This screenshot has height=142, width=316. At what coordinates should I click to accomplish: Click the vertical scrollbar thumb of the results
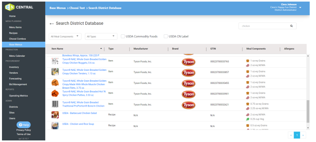pos(308,111)
